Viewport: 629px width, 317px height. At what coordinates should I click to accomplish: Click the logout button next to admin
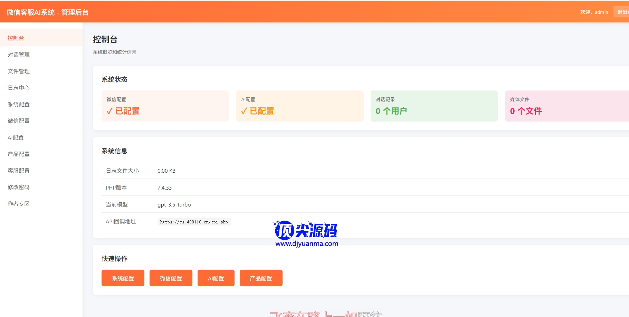click(622, 12)
